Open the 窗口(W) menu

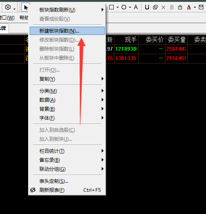coord(7,18)
